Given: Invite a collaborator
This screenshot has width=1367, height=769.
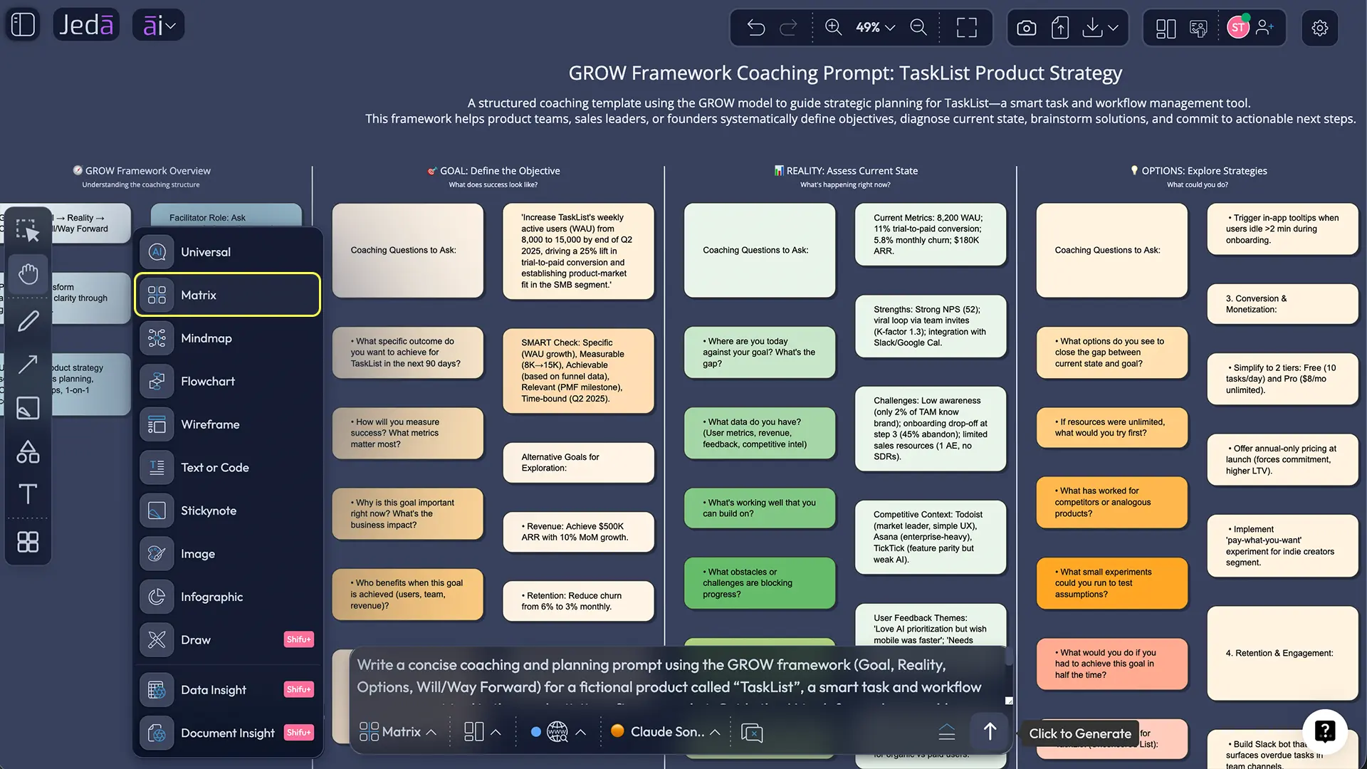Looking at the screenshot, I should click(1265, 28).
